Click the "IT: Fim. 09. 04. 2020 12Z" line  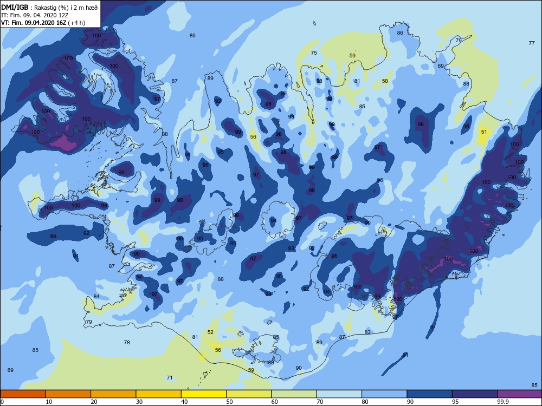(x=35, y=15)
